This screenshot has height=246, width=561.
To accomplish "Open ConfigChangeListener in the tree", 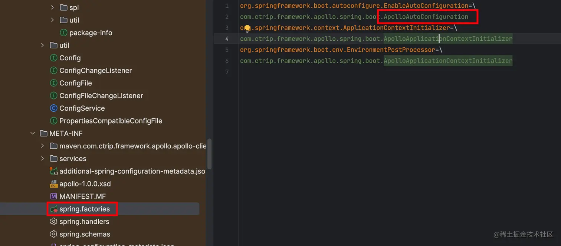I will (x=95, y=70).
